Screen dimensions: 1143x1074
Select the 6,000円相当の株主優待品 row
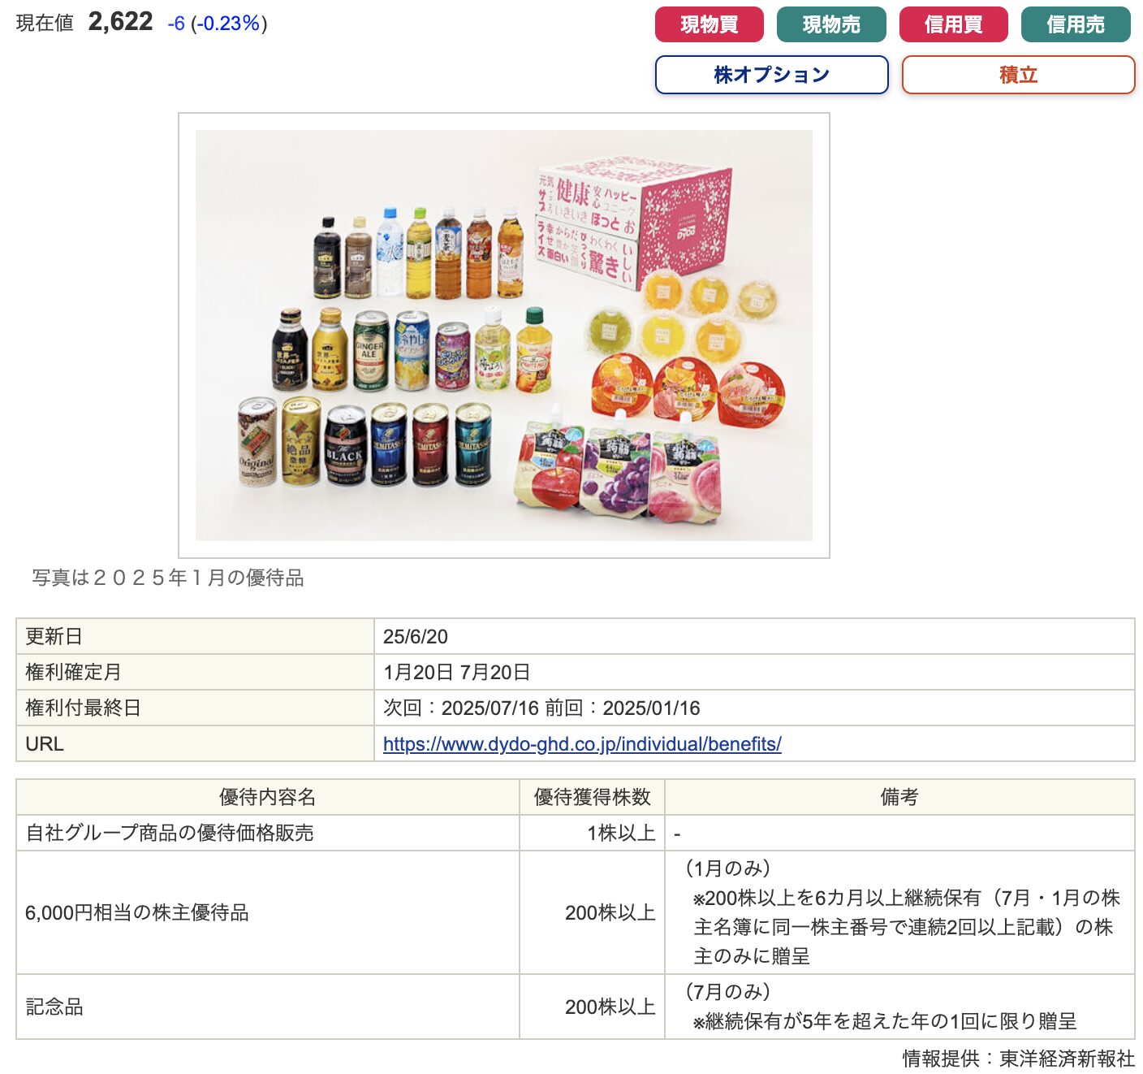click(x=576, y=912)
